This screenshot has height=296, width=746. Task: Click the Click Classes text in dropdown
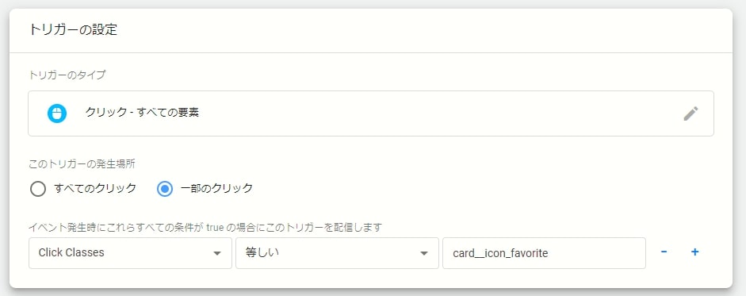[71, 252]
